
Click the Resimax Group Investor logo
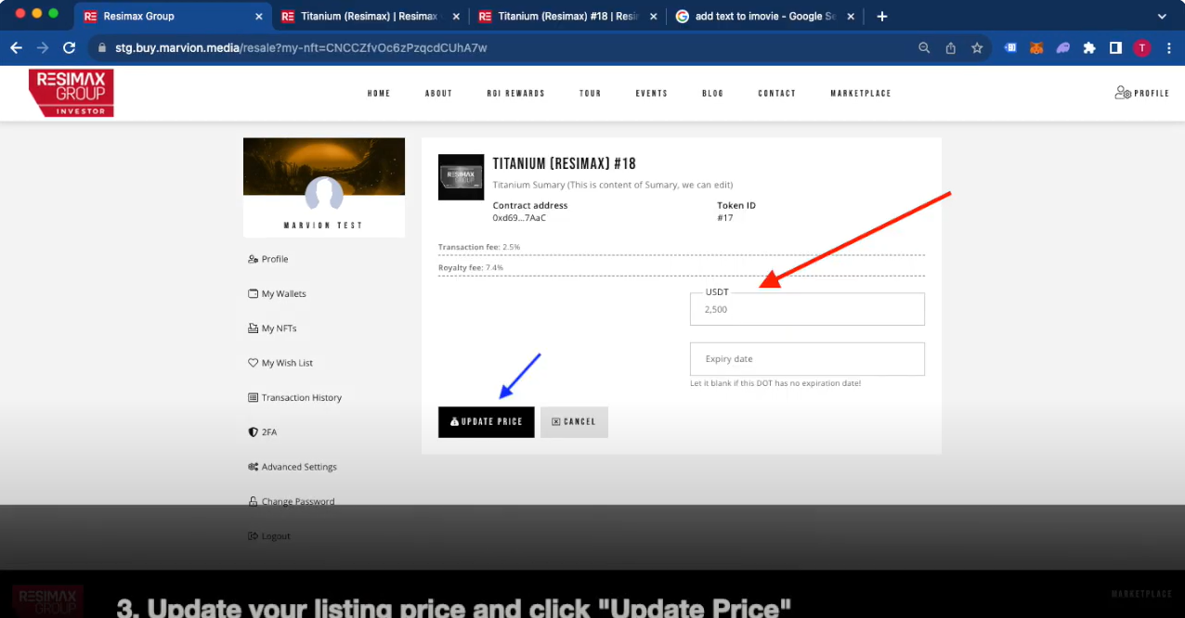click(72, 93)
